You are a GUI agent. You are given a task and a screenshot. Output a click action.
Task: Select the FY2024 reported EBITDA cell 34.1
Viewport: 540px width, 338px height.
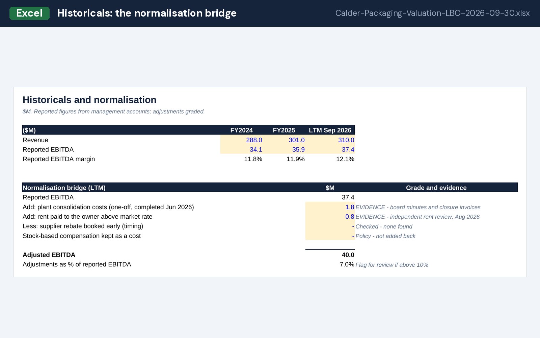[242, 149]
